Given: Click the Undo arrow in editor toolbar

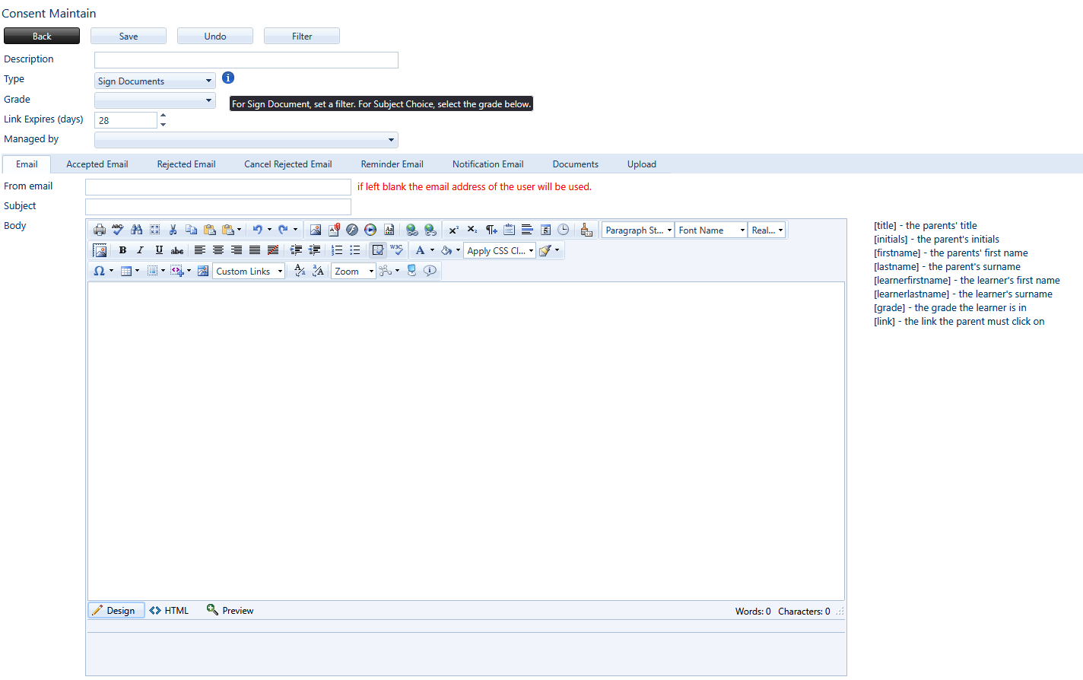Looking at the screenshot, I should pos(258,230).
